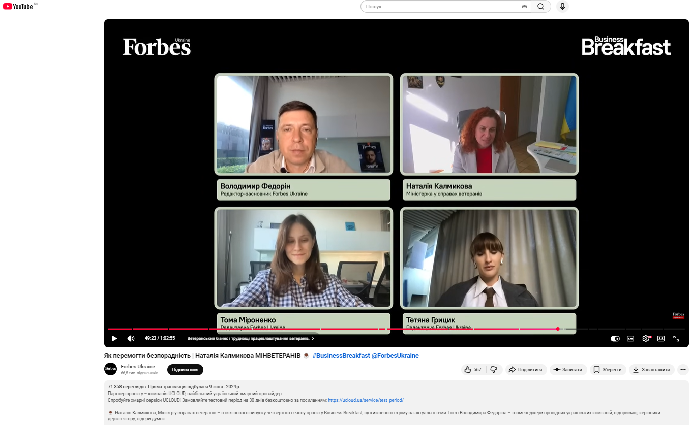Open the on-screen keyboard in search box
Viewport: 692px width, 425px height.
(524, 7)
